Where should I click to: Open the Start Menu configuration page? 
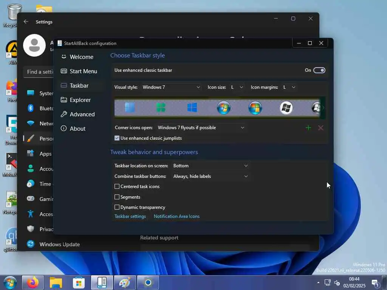pos(81,71)
